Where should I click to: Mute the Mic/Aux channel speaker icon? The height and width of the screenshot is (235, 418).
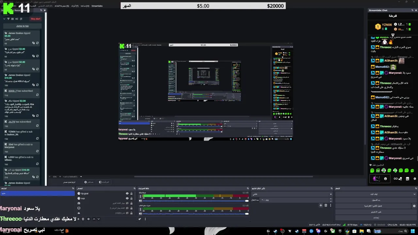click(x=140, y=201)
